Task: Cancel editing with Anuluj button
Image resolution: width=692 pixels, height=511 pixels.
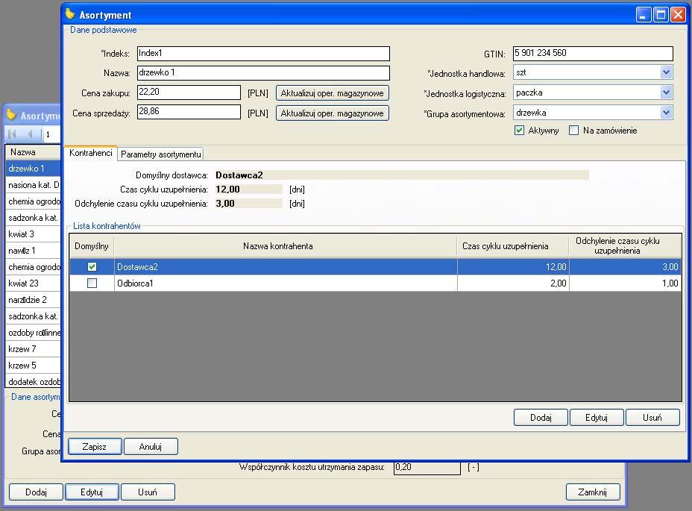Action: pos(151,447)
